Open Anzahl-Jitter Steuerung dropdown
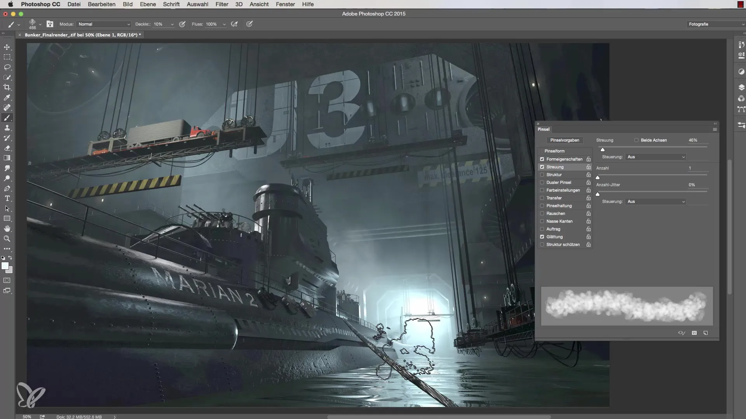The image size is (746, 419). (656, 202)
